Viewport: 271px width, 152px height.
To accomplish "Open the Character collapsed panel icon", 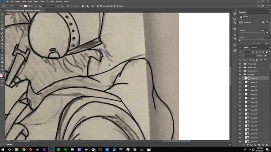I will click(x=235, y=35).
